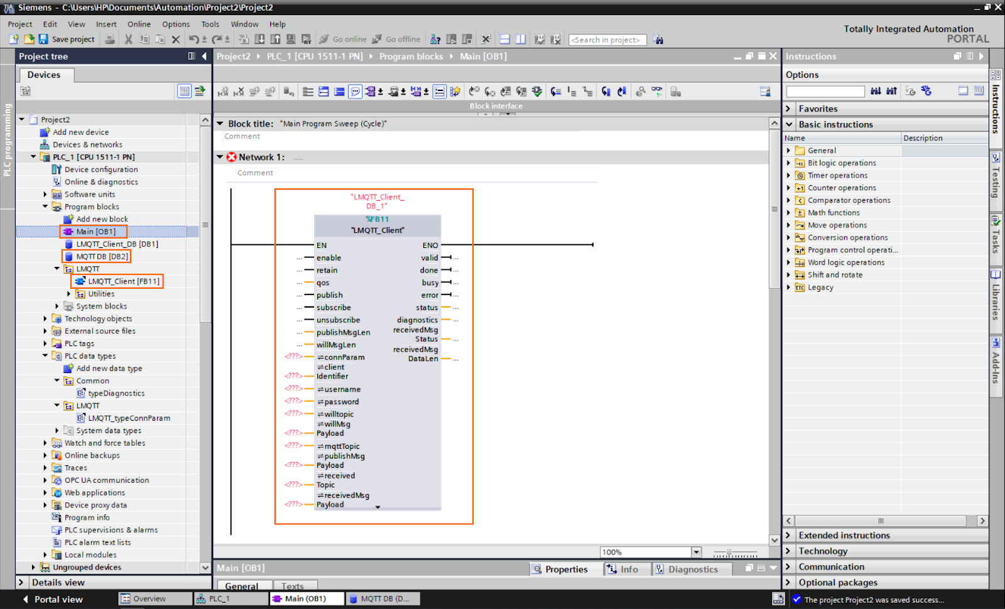Toggle network comments visibility in the editor toolbar

click(355, 92)
